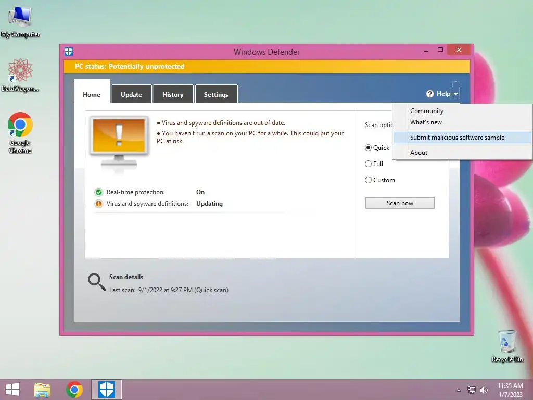The width and height of the screenshot is (533, 400).
Task: Choose Community from the Help menu
Action: [462, 111]
